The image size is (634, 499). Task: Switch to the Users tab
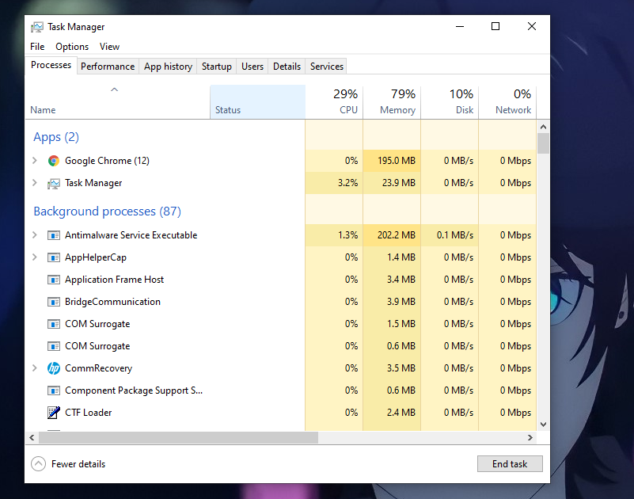[252, 67]
